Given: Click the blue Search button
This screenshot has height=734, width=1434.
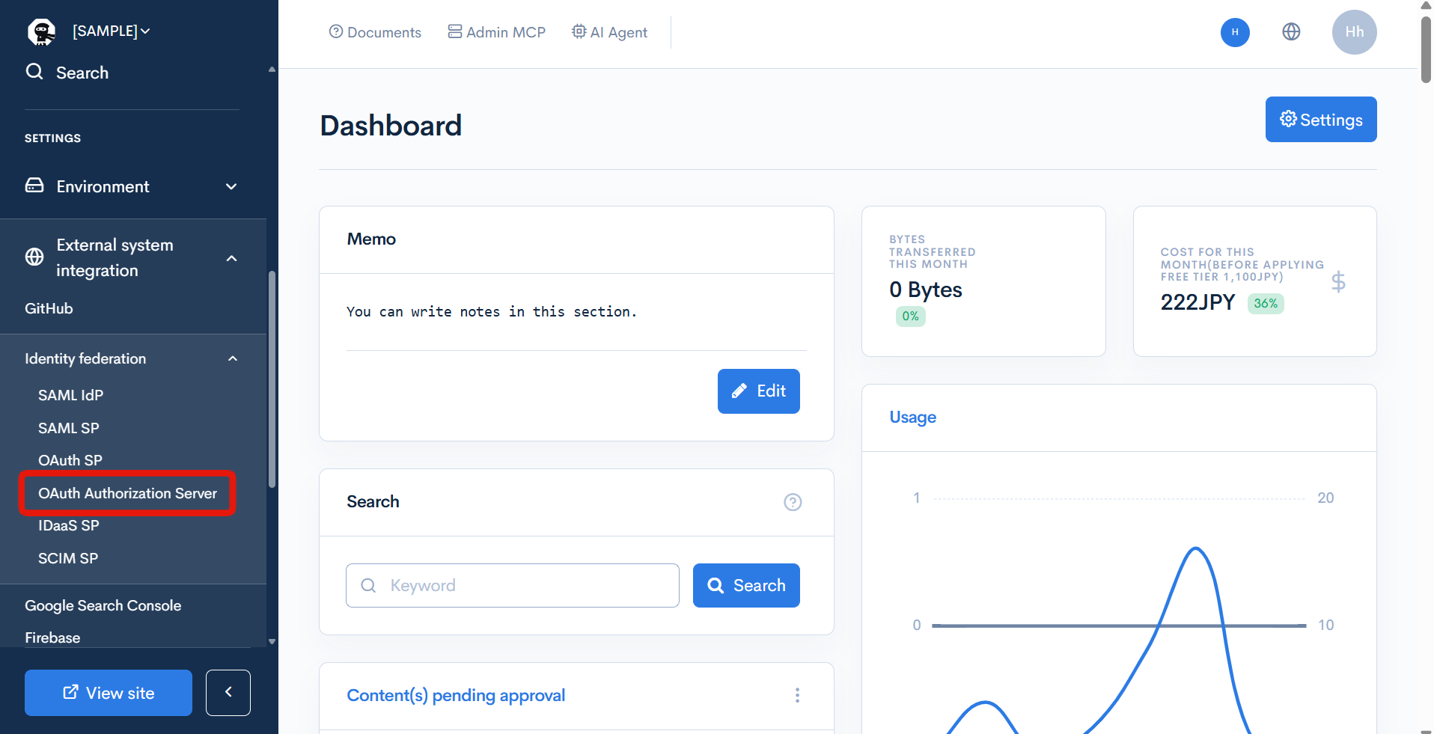Looking at the screenshot, I should tap(746, 585).
